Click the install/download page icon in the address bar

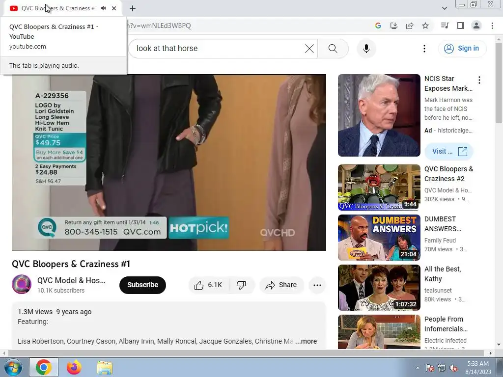tap(393, 26)
